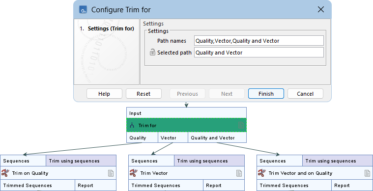The image size is (373, 191).
Task: Open notes icon on Trim on Quality element
Action: tap(111, 173)
